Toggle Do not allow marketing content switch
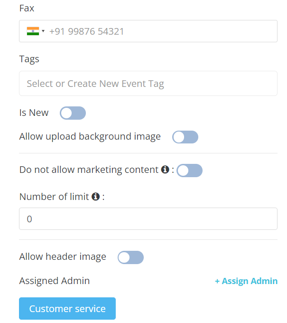This screenshot has height=323, width=287. tap(189, 171)
